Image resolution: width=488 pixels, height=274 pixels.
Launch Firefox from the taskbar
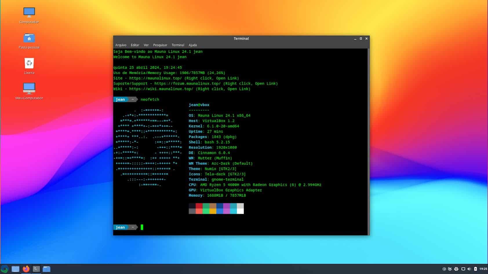click(26, 269)
